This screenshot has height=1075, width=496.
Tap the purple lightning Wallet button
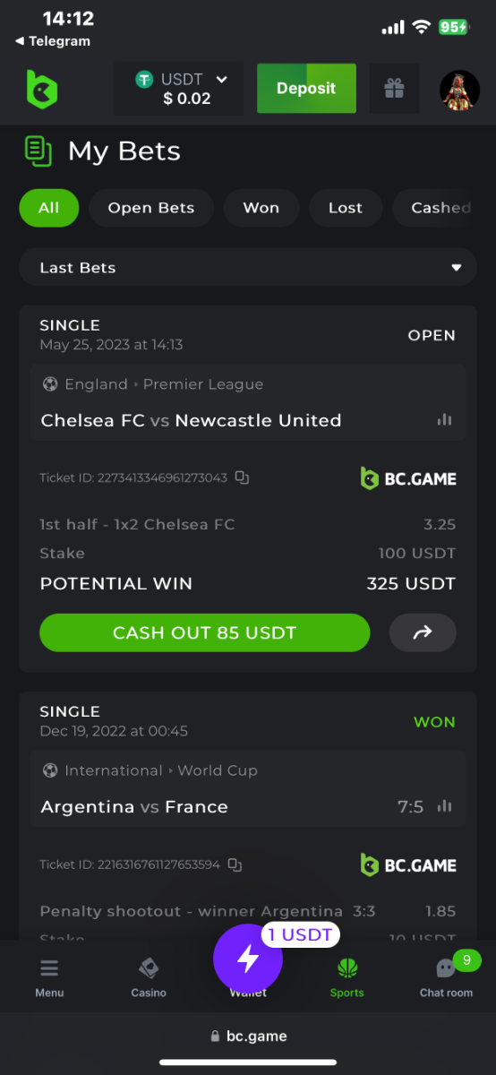248,959
